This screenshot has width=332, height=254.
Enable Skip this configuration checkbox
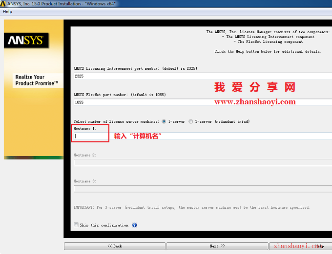click(76, 225)
